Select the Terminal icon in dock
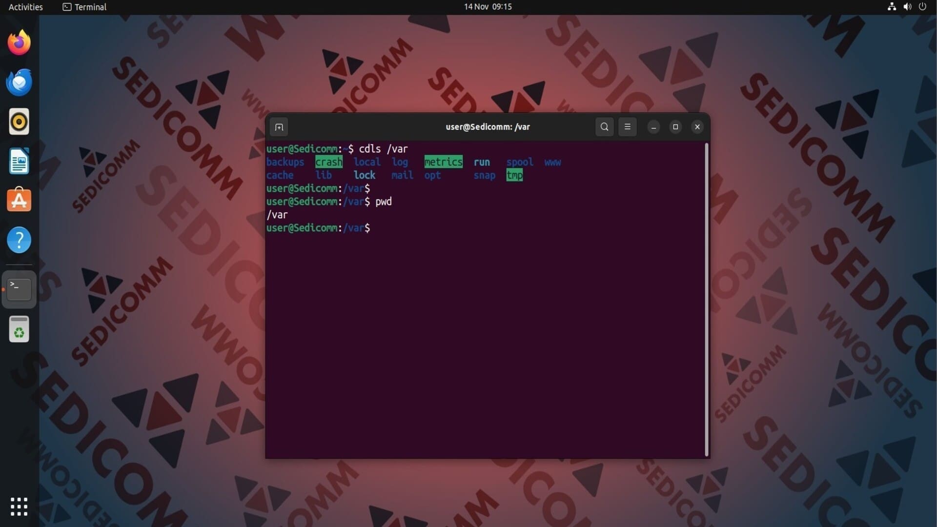937x527 pixels. tap(19, 289)
